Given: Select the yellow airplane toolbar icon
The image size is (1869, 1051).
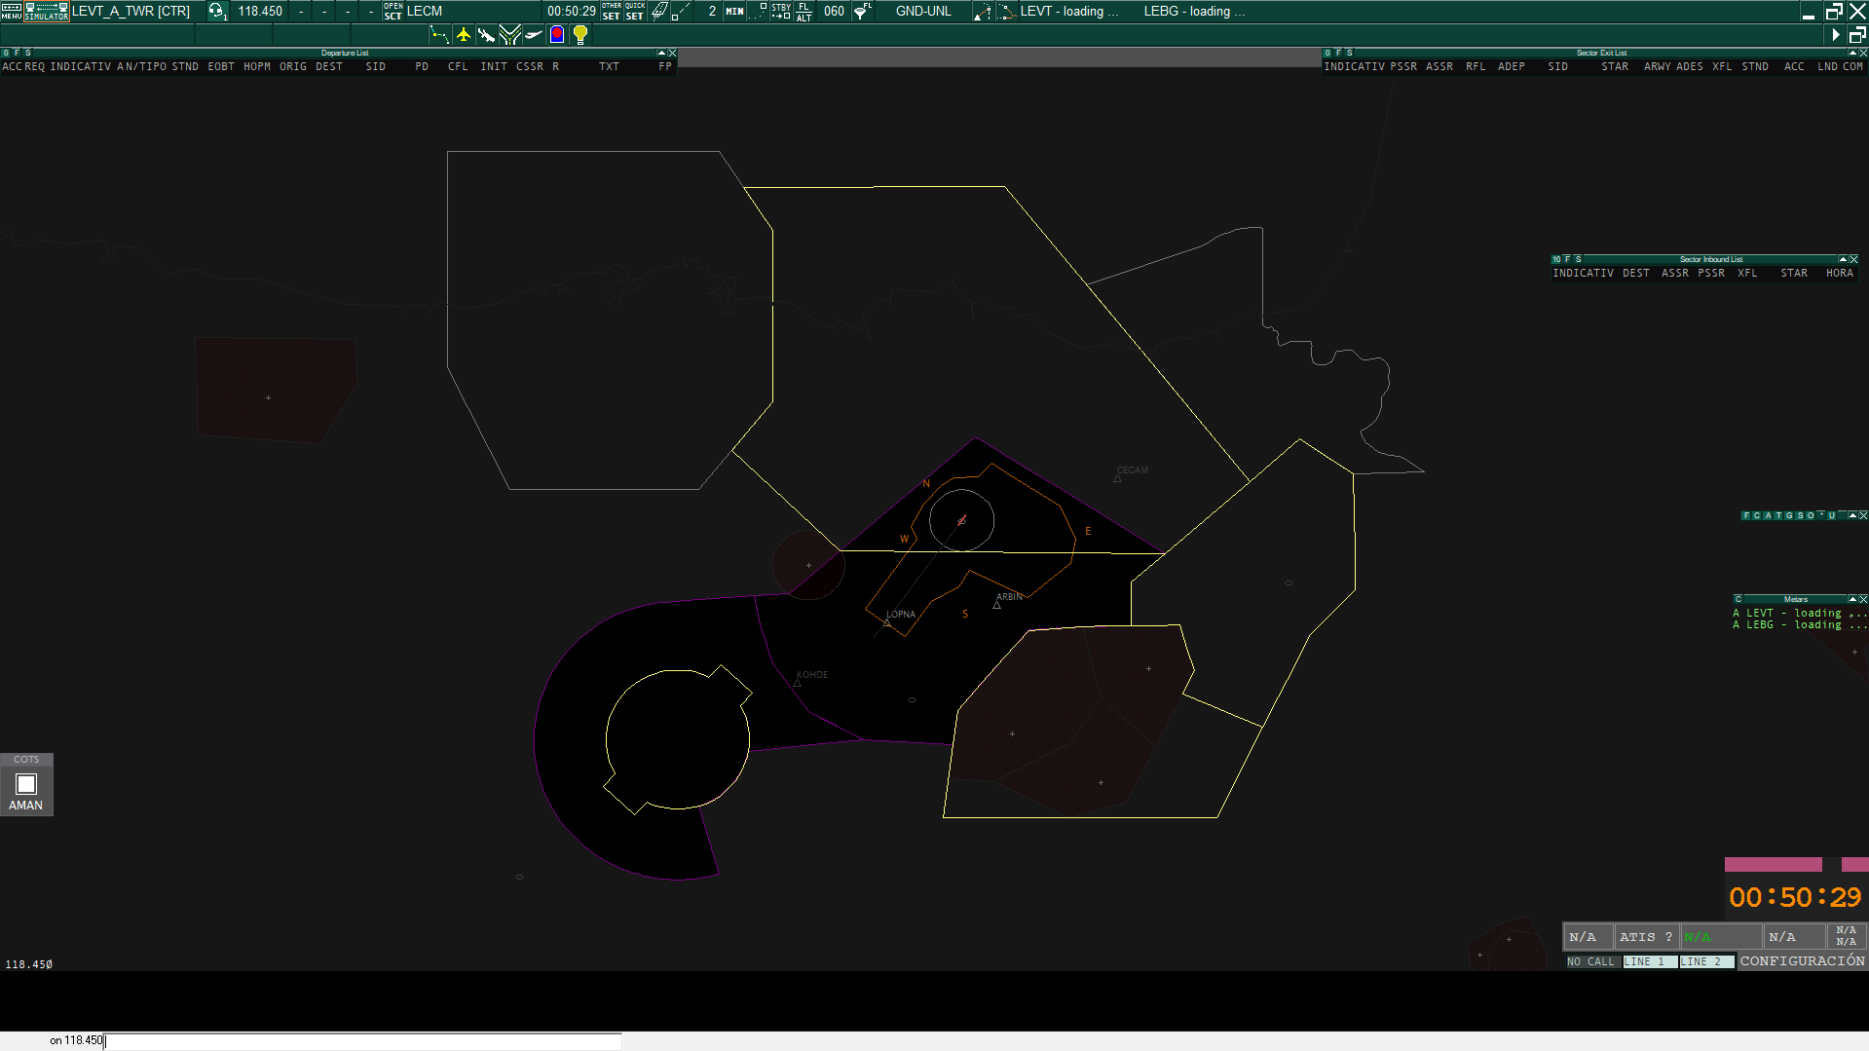Looking at the screenshot, I should (464, 35).
